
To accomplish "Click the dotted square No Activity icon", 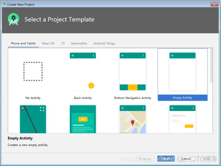I will point(33,71).
